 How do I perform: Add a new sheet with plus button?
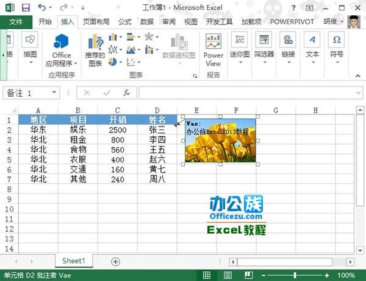(x=115, y=262)
